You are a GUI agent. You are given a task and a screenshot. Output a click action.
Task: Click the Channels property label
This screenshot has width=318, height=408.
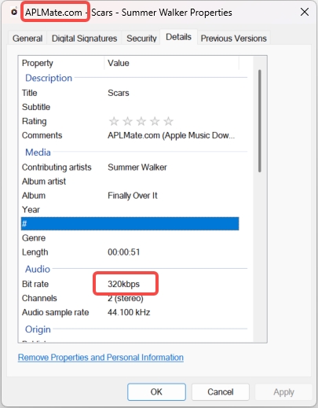[39, 298]
